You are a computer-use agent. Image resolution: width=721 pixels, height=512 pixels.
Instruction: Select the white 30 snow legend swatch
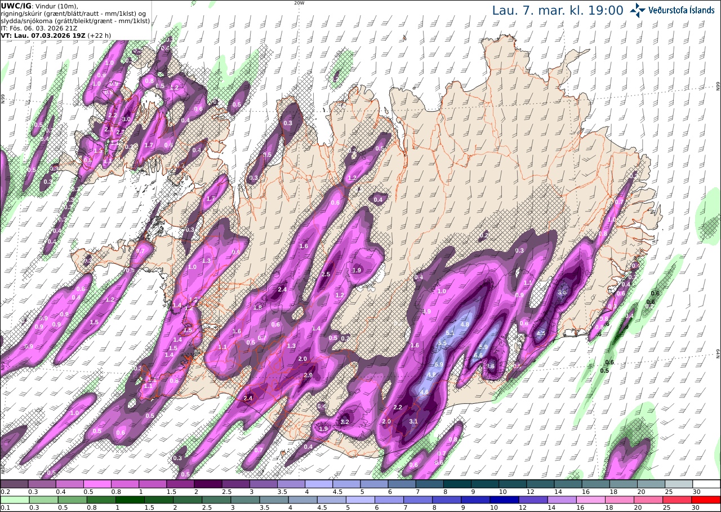[x=706, y=484]
